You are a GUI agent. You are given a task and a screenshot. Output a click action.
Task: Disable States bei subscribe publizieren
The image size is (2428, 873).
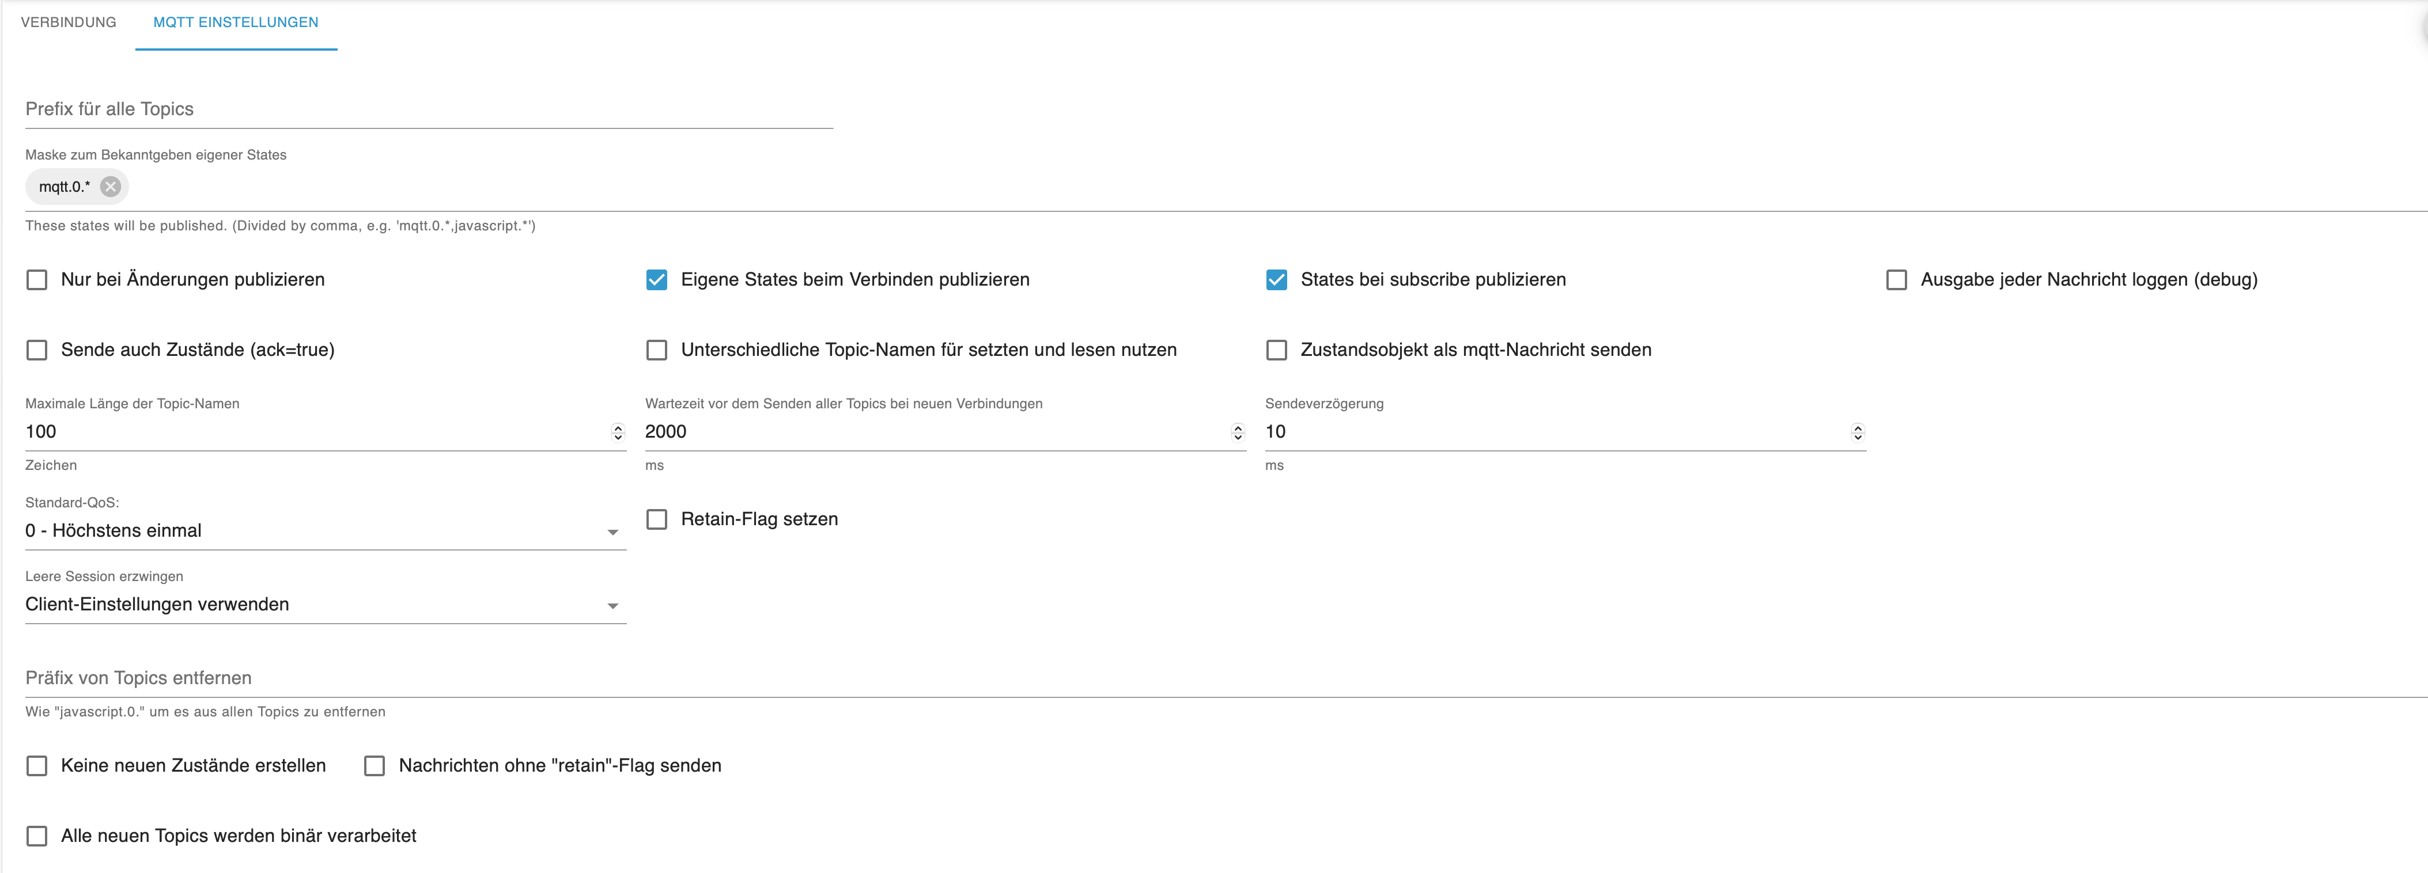point(1276,280)
